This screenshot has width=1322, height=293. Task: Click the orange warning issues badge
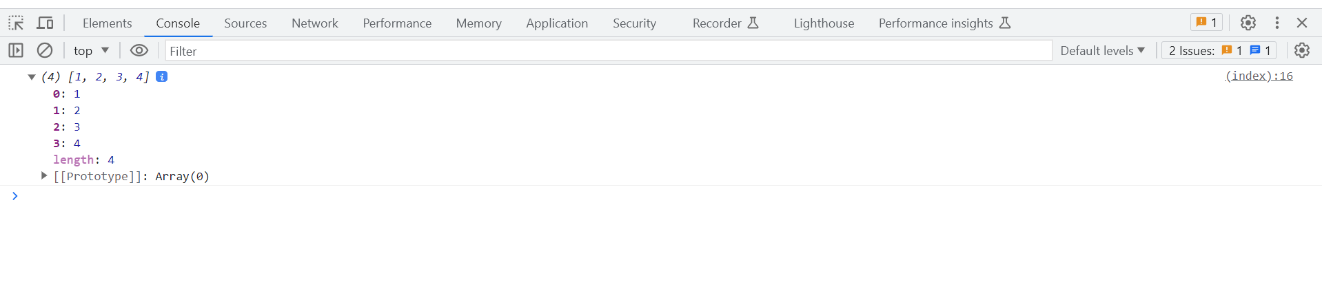click(x=1206, y=23)
